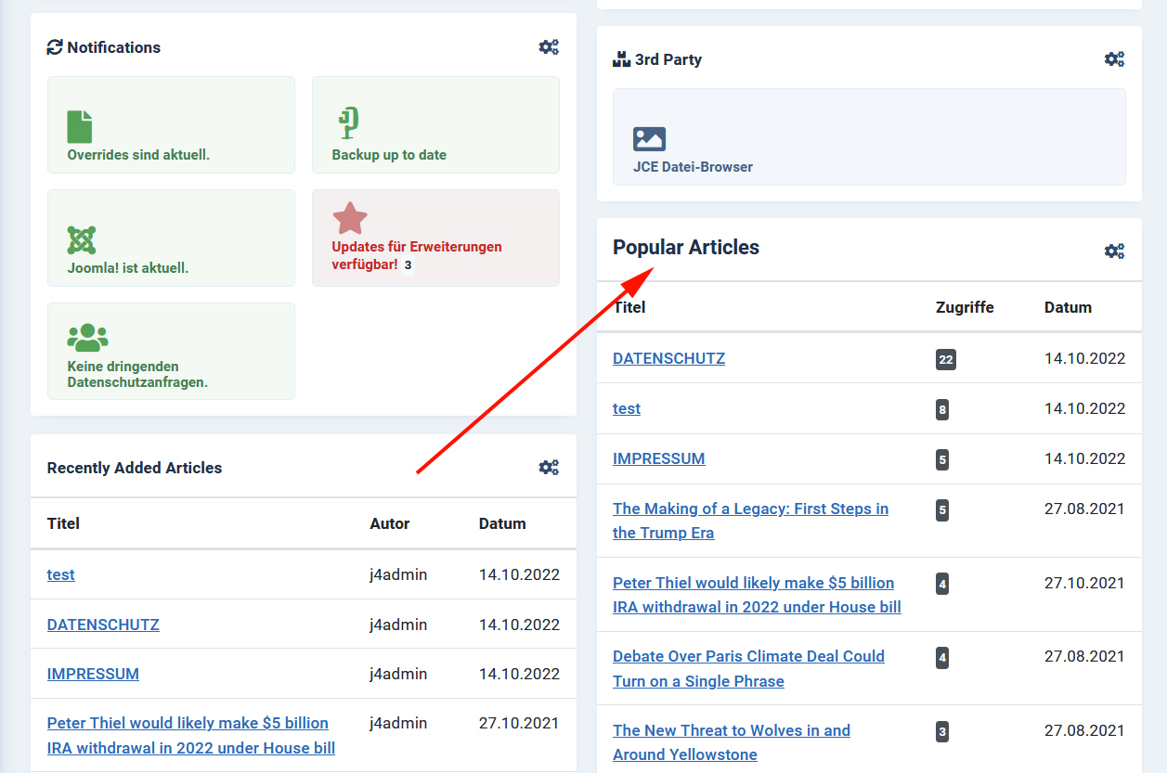The width and height of the screenshot is (1167, 773).
Task: Click the Joomla logo icon
Action: 82,240
